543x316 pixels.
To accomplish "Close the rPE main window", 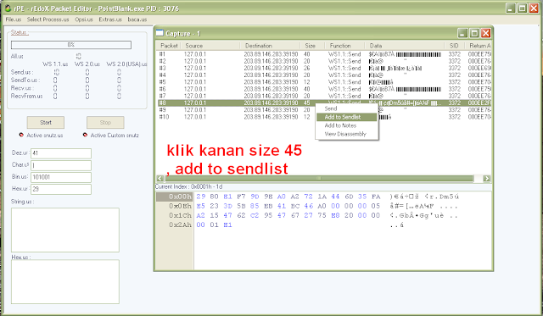I will click(534, 8).
